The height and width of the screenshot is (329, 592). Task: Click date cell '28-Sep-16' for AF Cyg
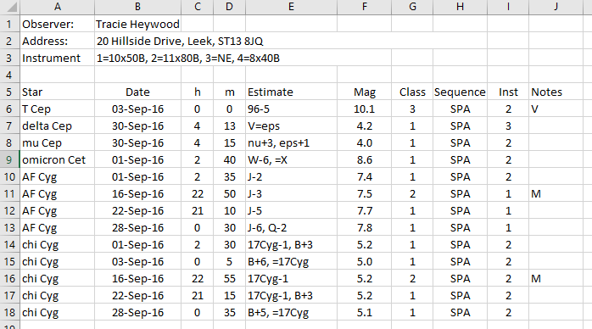137,227
